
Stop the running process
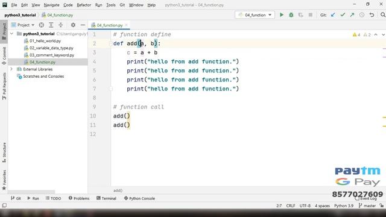(x=311, y=15)
